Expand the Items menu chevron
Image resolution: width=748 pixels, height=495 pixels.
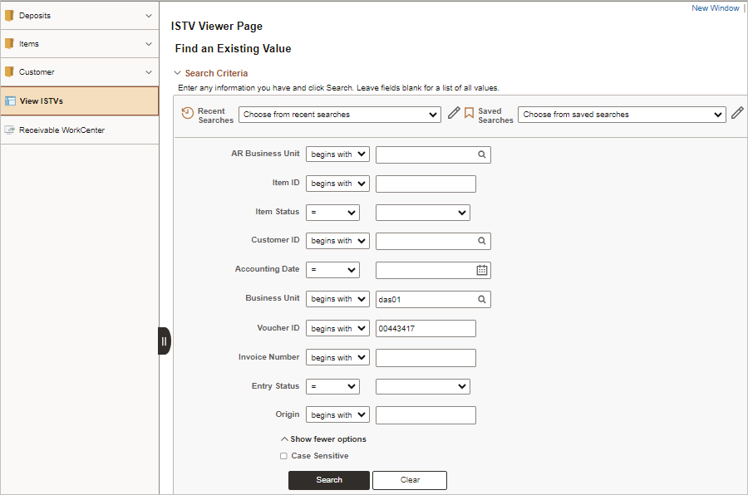149,44
